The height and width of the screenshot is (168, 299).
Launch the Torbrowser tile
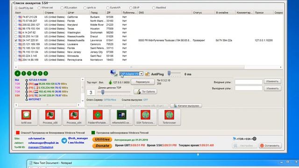(169, 117)
